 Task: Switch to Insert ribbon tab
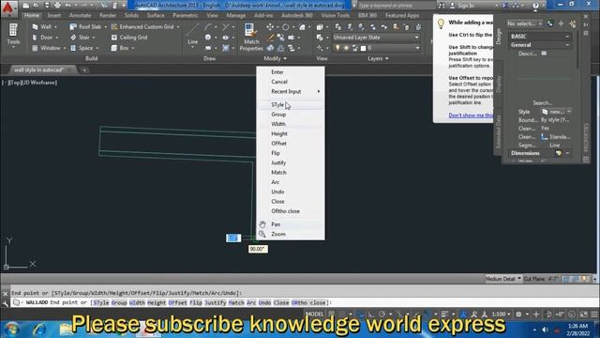(x=54, y=15)
